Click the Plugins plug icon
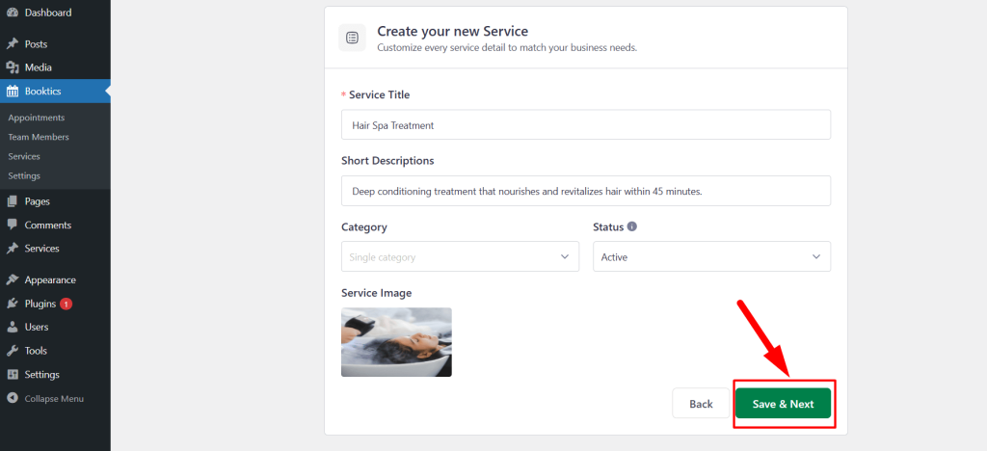 [12, 304]
